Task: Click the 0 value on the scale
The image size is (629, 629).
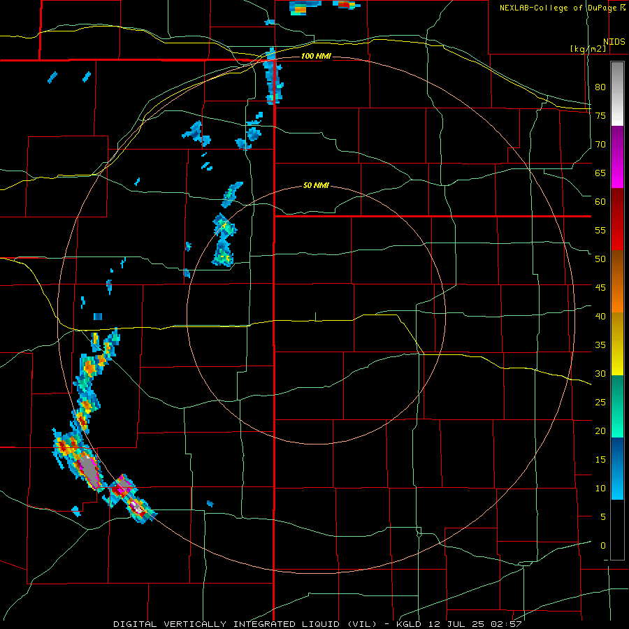Action: click(603, 546)
